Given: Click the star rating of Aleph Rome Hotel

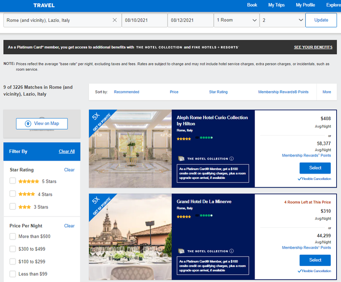Looking at the screenshot, I should tap(184, 139).
